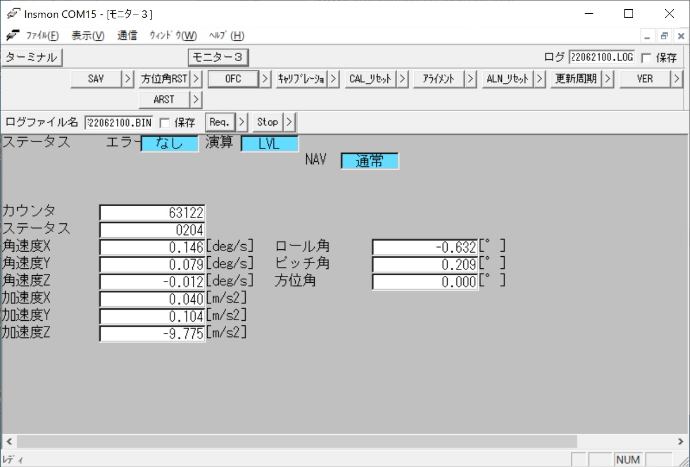Click the ログファイル名 field 22062100.BIN
690x467 pixels.
(x=119, y=122)
